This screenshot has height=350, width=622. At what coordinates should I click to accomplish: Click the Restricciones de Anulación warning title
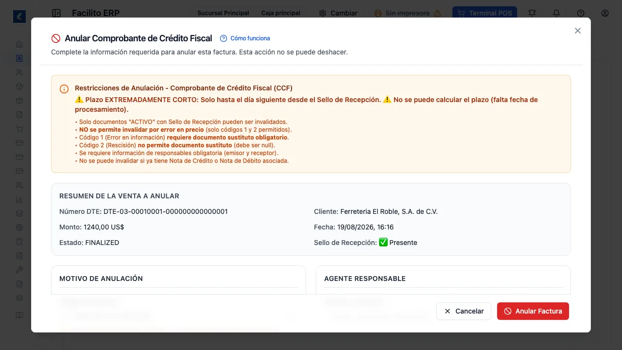[x=184, y=88]
